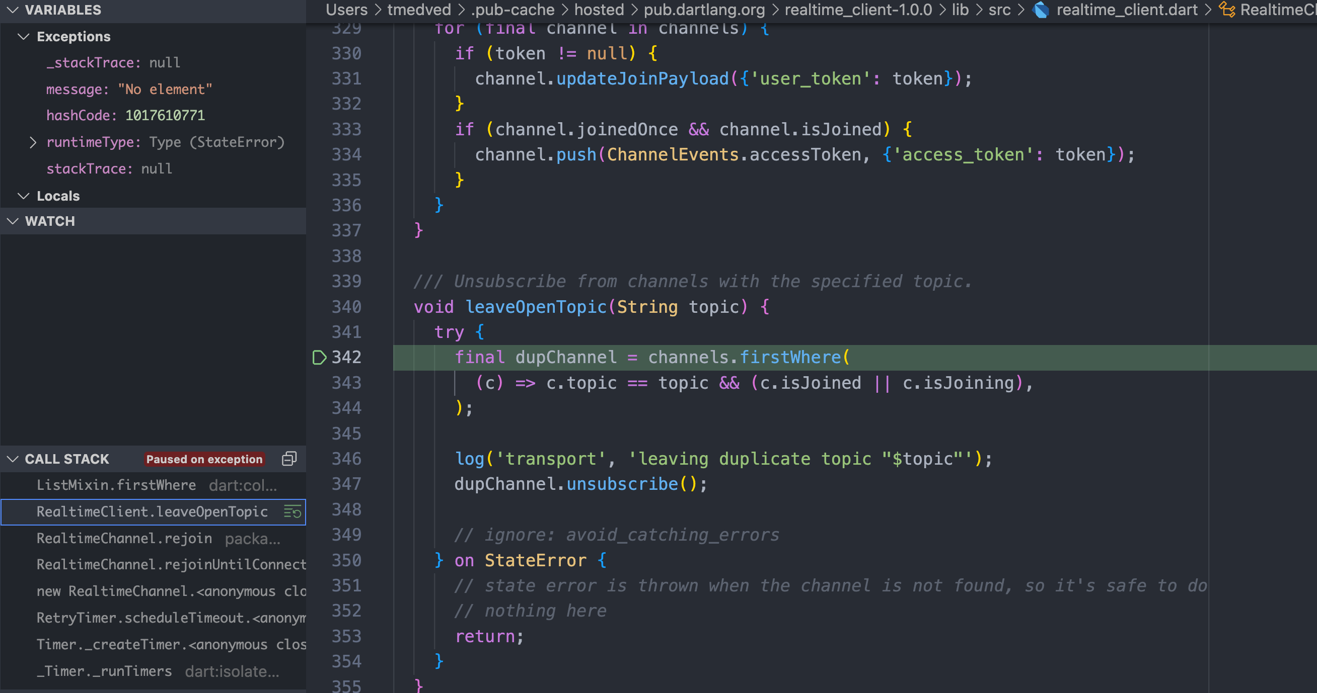Collapse the WATCH section
Screen dimensions: 1317x693
[x=13, y=221]
